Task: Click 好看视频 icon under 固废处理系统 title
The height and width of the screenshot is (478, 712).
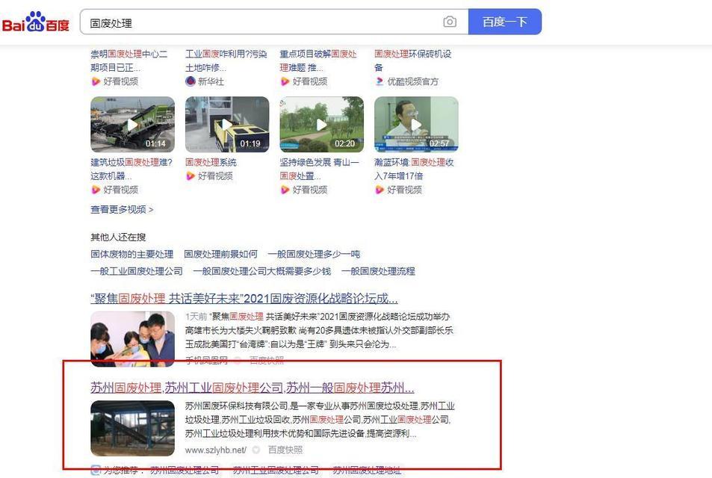Action: tap(191, 176)
